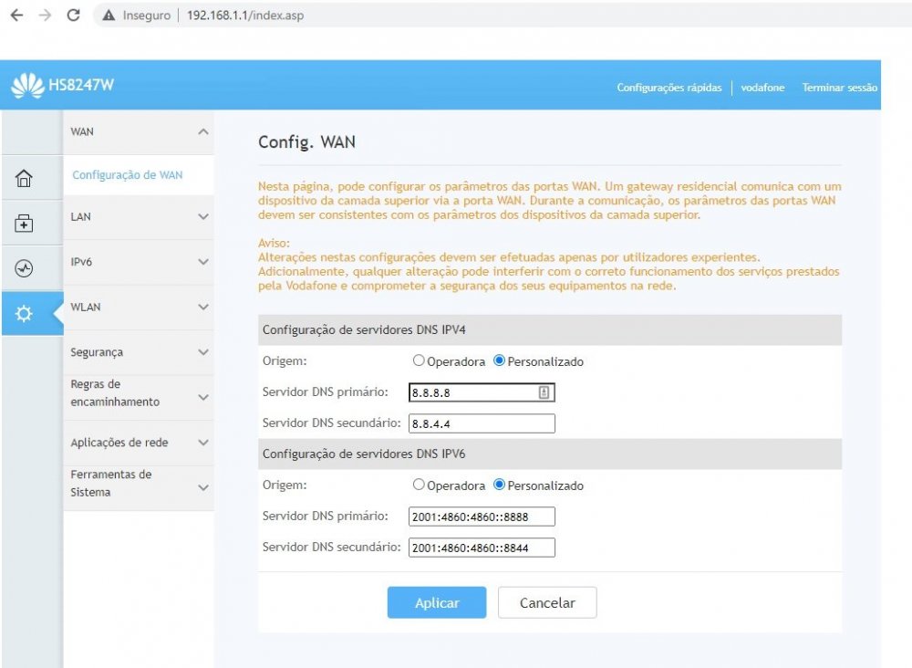Expand Regras de encaminhamento chevron
The height and width of the screenshot is (668, 912).
pos(203,398)
